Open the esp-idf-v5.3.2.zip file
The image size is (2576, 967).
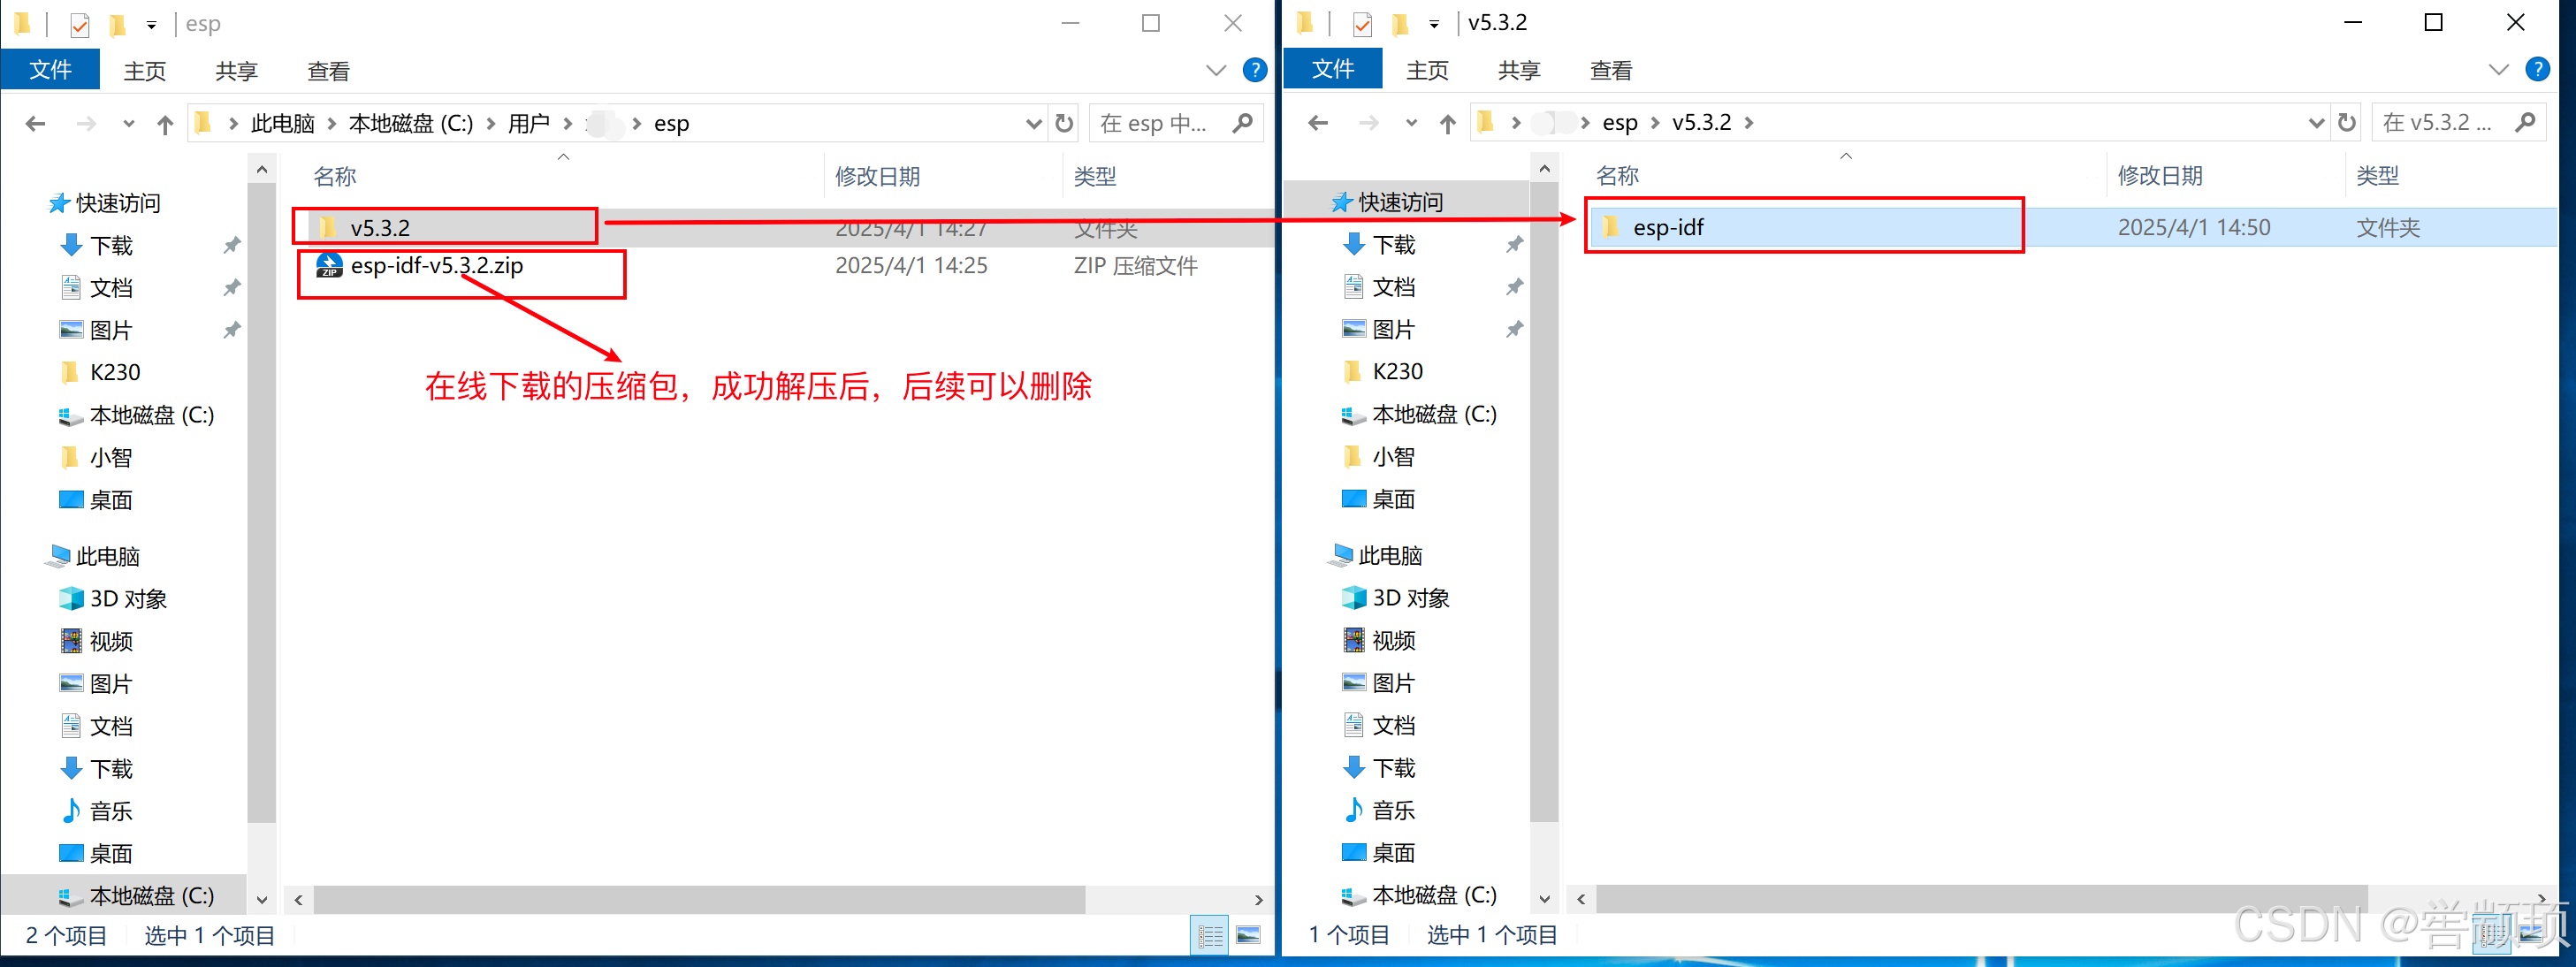(x=436, y=266)
